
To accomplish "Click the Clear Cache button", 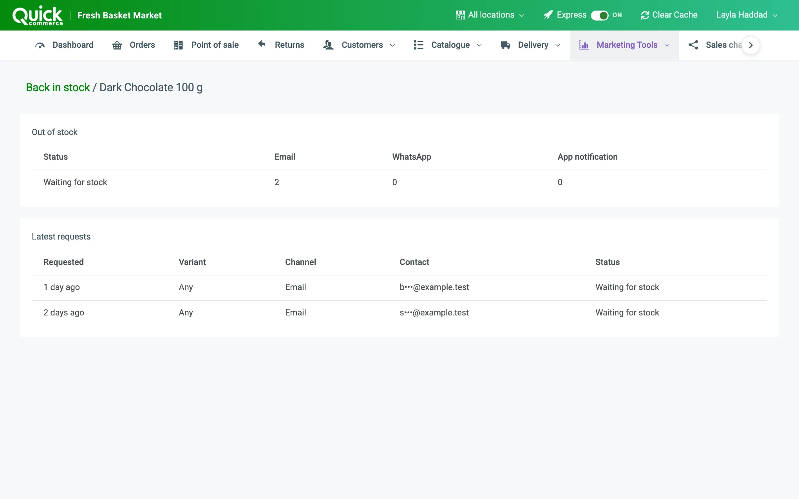I will (669, 15).
